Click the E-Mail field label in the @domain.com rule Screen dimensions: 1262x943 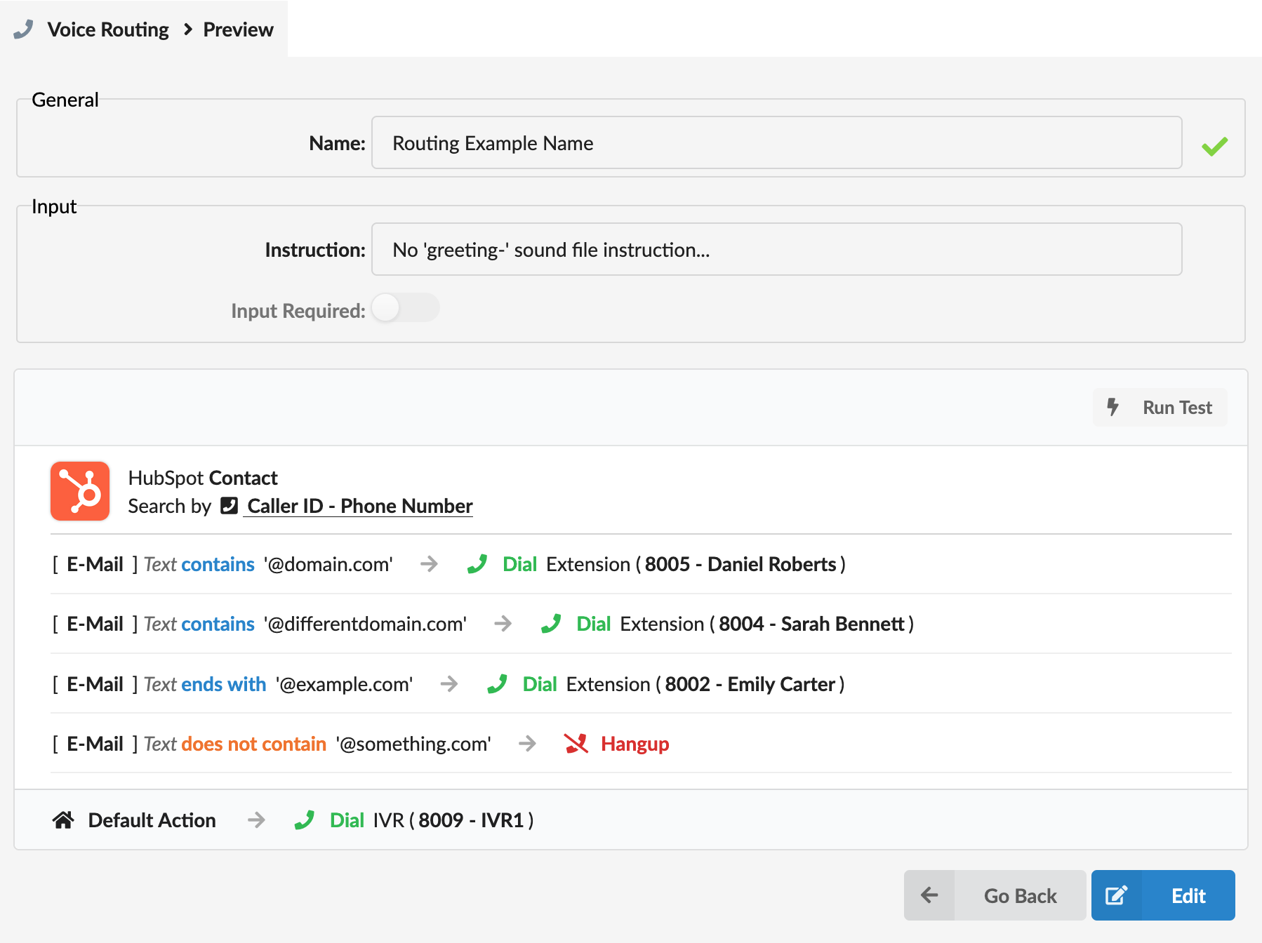click(x=95, y=564)
